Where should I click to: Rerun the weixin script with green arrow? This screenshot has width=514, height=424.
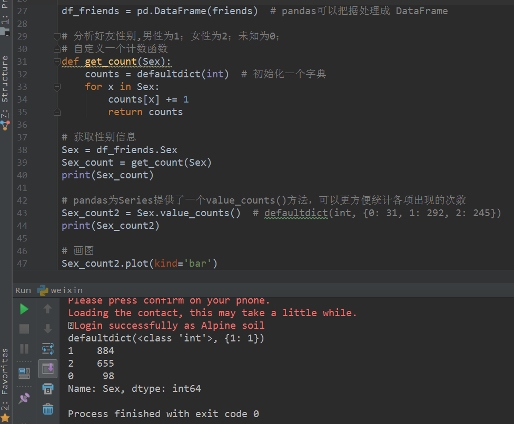click(x=24, y=309)
